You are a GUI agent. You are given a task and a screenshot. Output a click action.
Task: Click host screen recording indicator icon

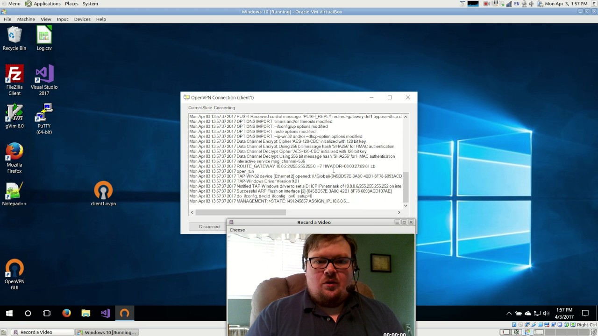pos(486,4)
